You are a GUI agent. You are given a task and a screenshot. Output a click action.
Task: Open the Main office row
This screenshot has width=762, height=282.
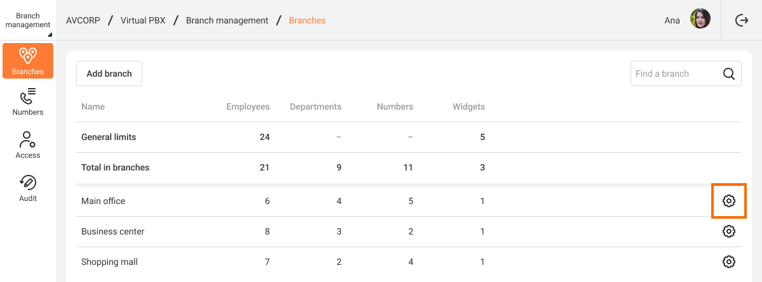point(409,201)
